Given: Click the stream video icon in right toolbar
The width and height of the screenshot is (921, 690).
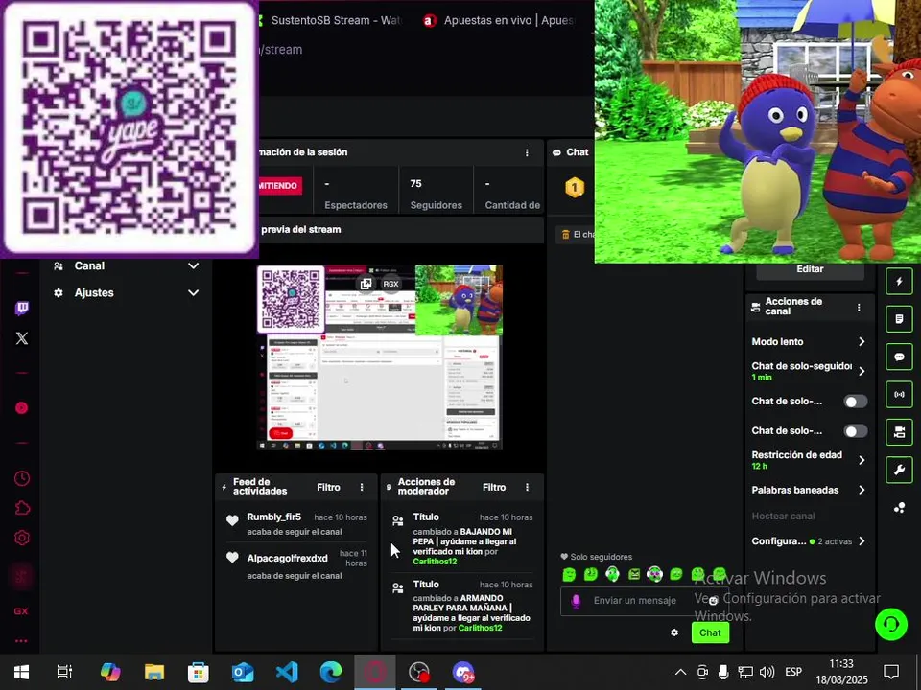Looking at the screenshot, I should (x=899, y=432).
